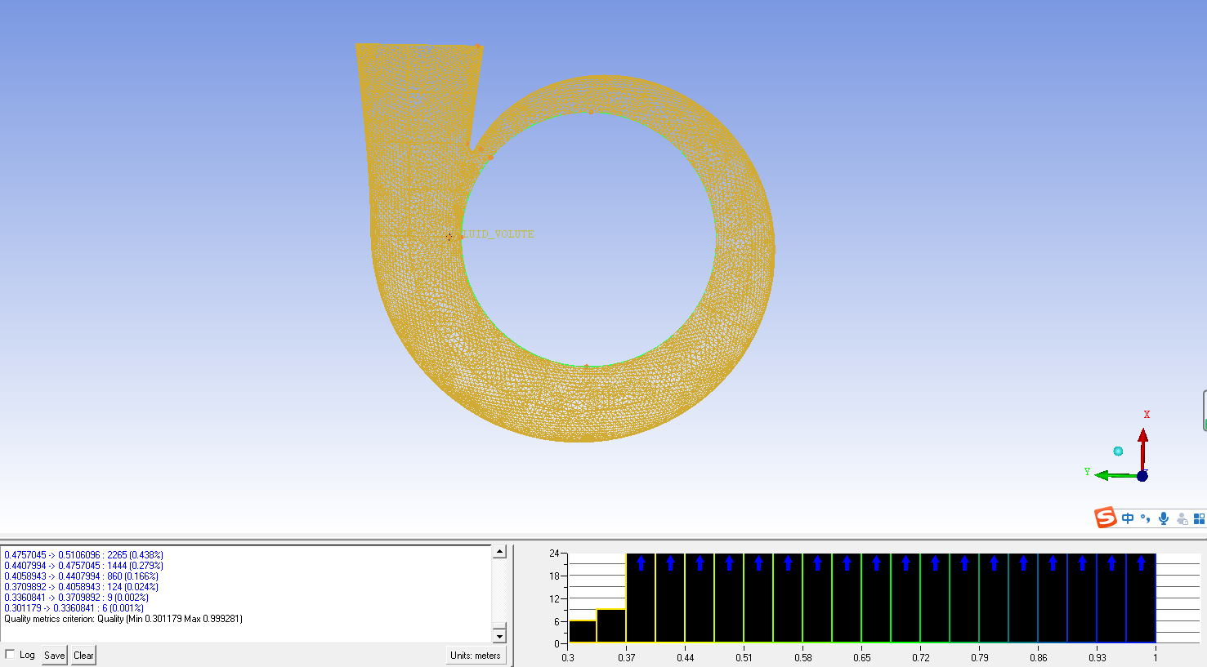Select the last blue histogram bar ending at 1
Screen dimensions: 1207x667
[1141, 600]
